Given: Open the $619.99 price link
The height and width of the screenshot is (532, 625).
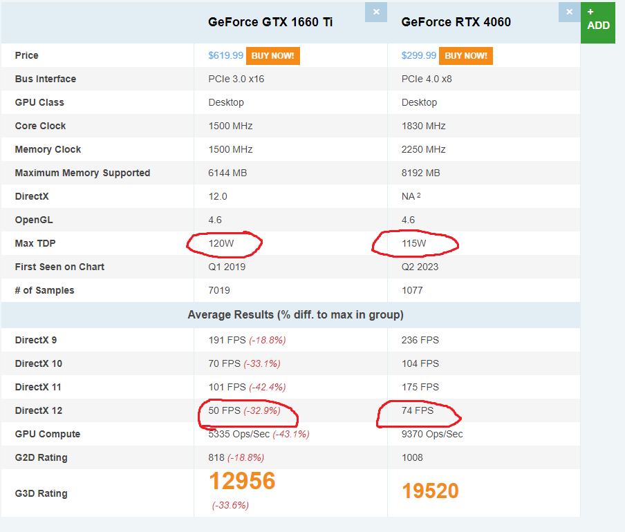Looking at the screenshot, I should pyautogui.click(x=225, y=55).
